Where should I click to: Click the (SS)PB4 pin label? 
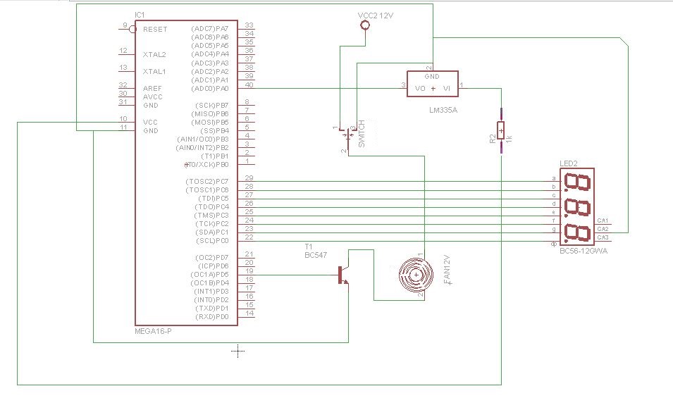point(215,131)
